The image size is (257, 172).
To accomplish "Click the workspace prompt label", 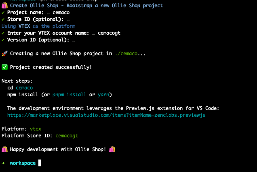I will click(x=23, y=163).
